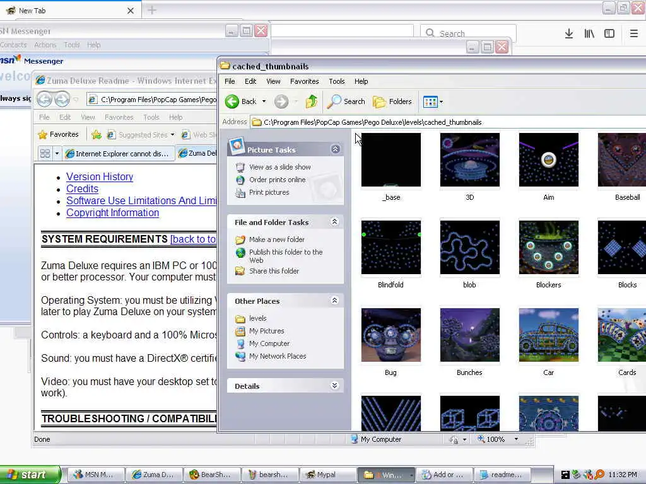The height and width of the screenshot is (484, 646).
Task: Go back in cached_thumbnails Explorer window
Action: coord(241,101)
